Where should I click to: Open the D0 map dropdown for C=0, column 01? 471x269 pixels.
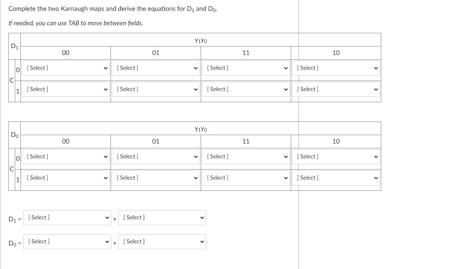pyautogui.click(x=156, y=156)
